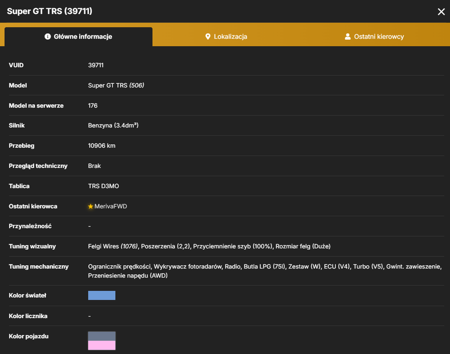Click the Przyciemnienie szyb (100%) entry
Screen dimensions: 450x354
point(233,246)
